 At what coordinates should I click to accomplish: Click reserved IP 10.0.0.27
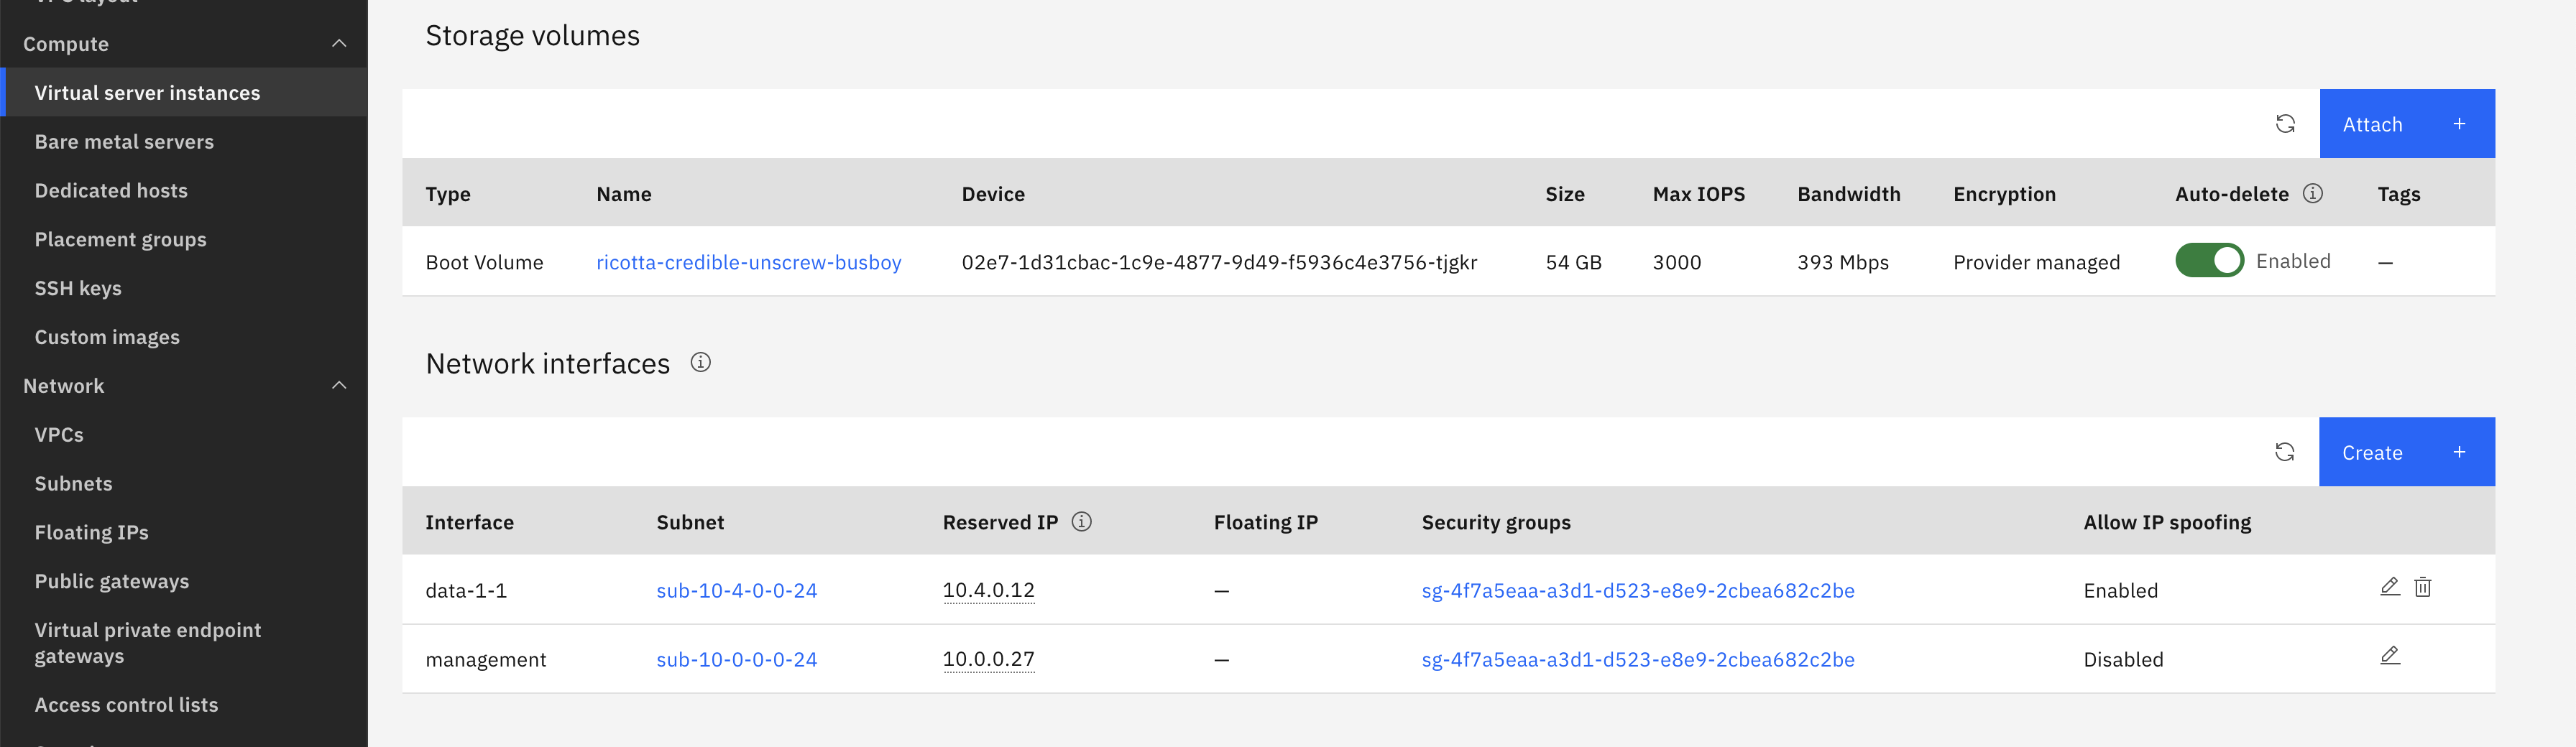988,659
